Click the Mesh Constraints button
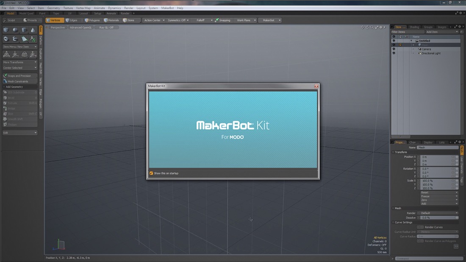This screenshot has height=262, width=466. coord(17,81)
